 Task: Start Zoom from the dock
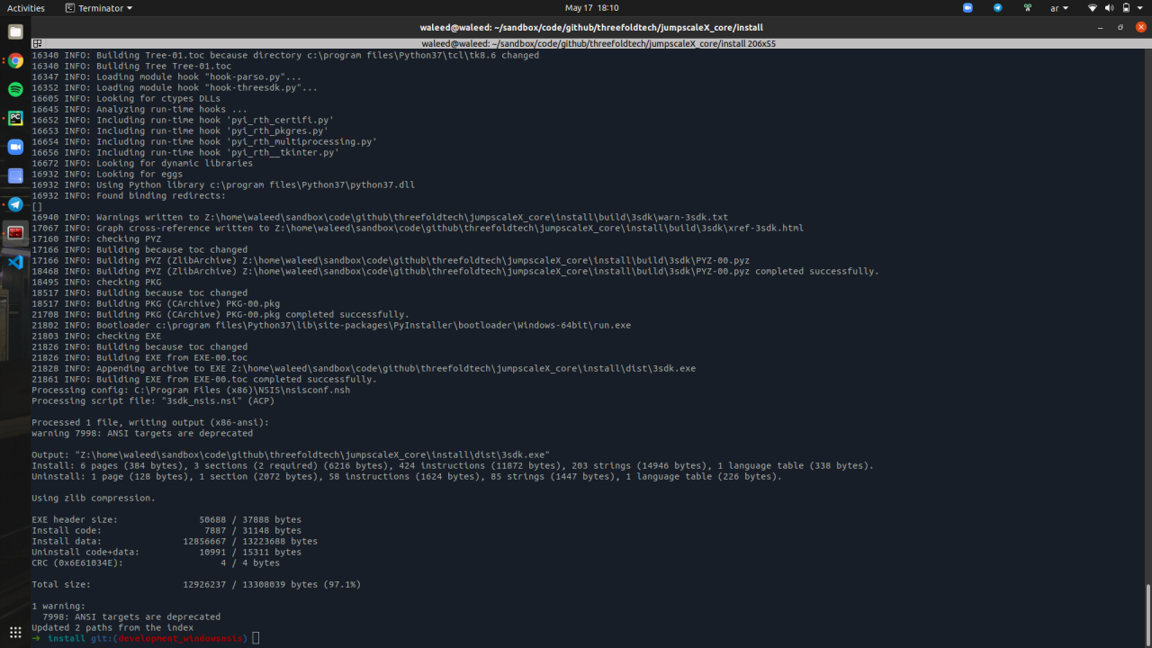click(15, 147)
